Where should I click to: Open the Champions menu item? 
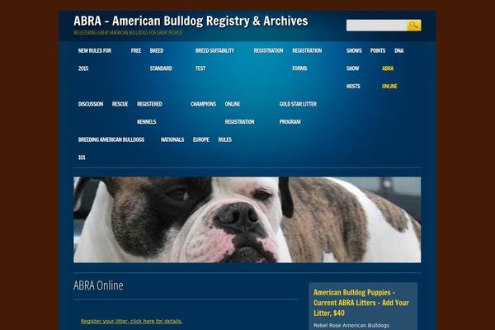point(203,104)
